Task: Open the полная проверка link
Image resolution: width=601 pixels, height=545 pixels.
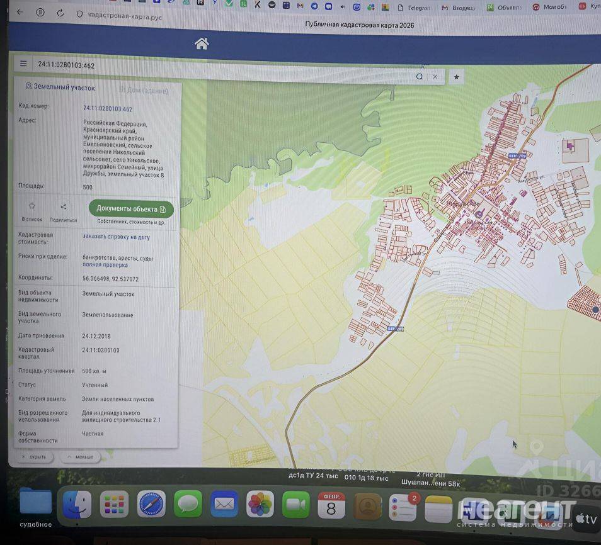Action: point(105,265)
